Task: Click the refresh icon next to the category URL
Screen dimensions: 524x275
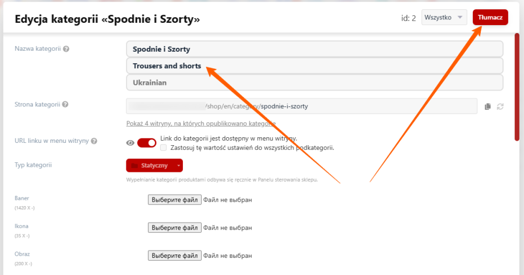Action: [500, 106]
